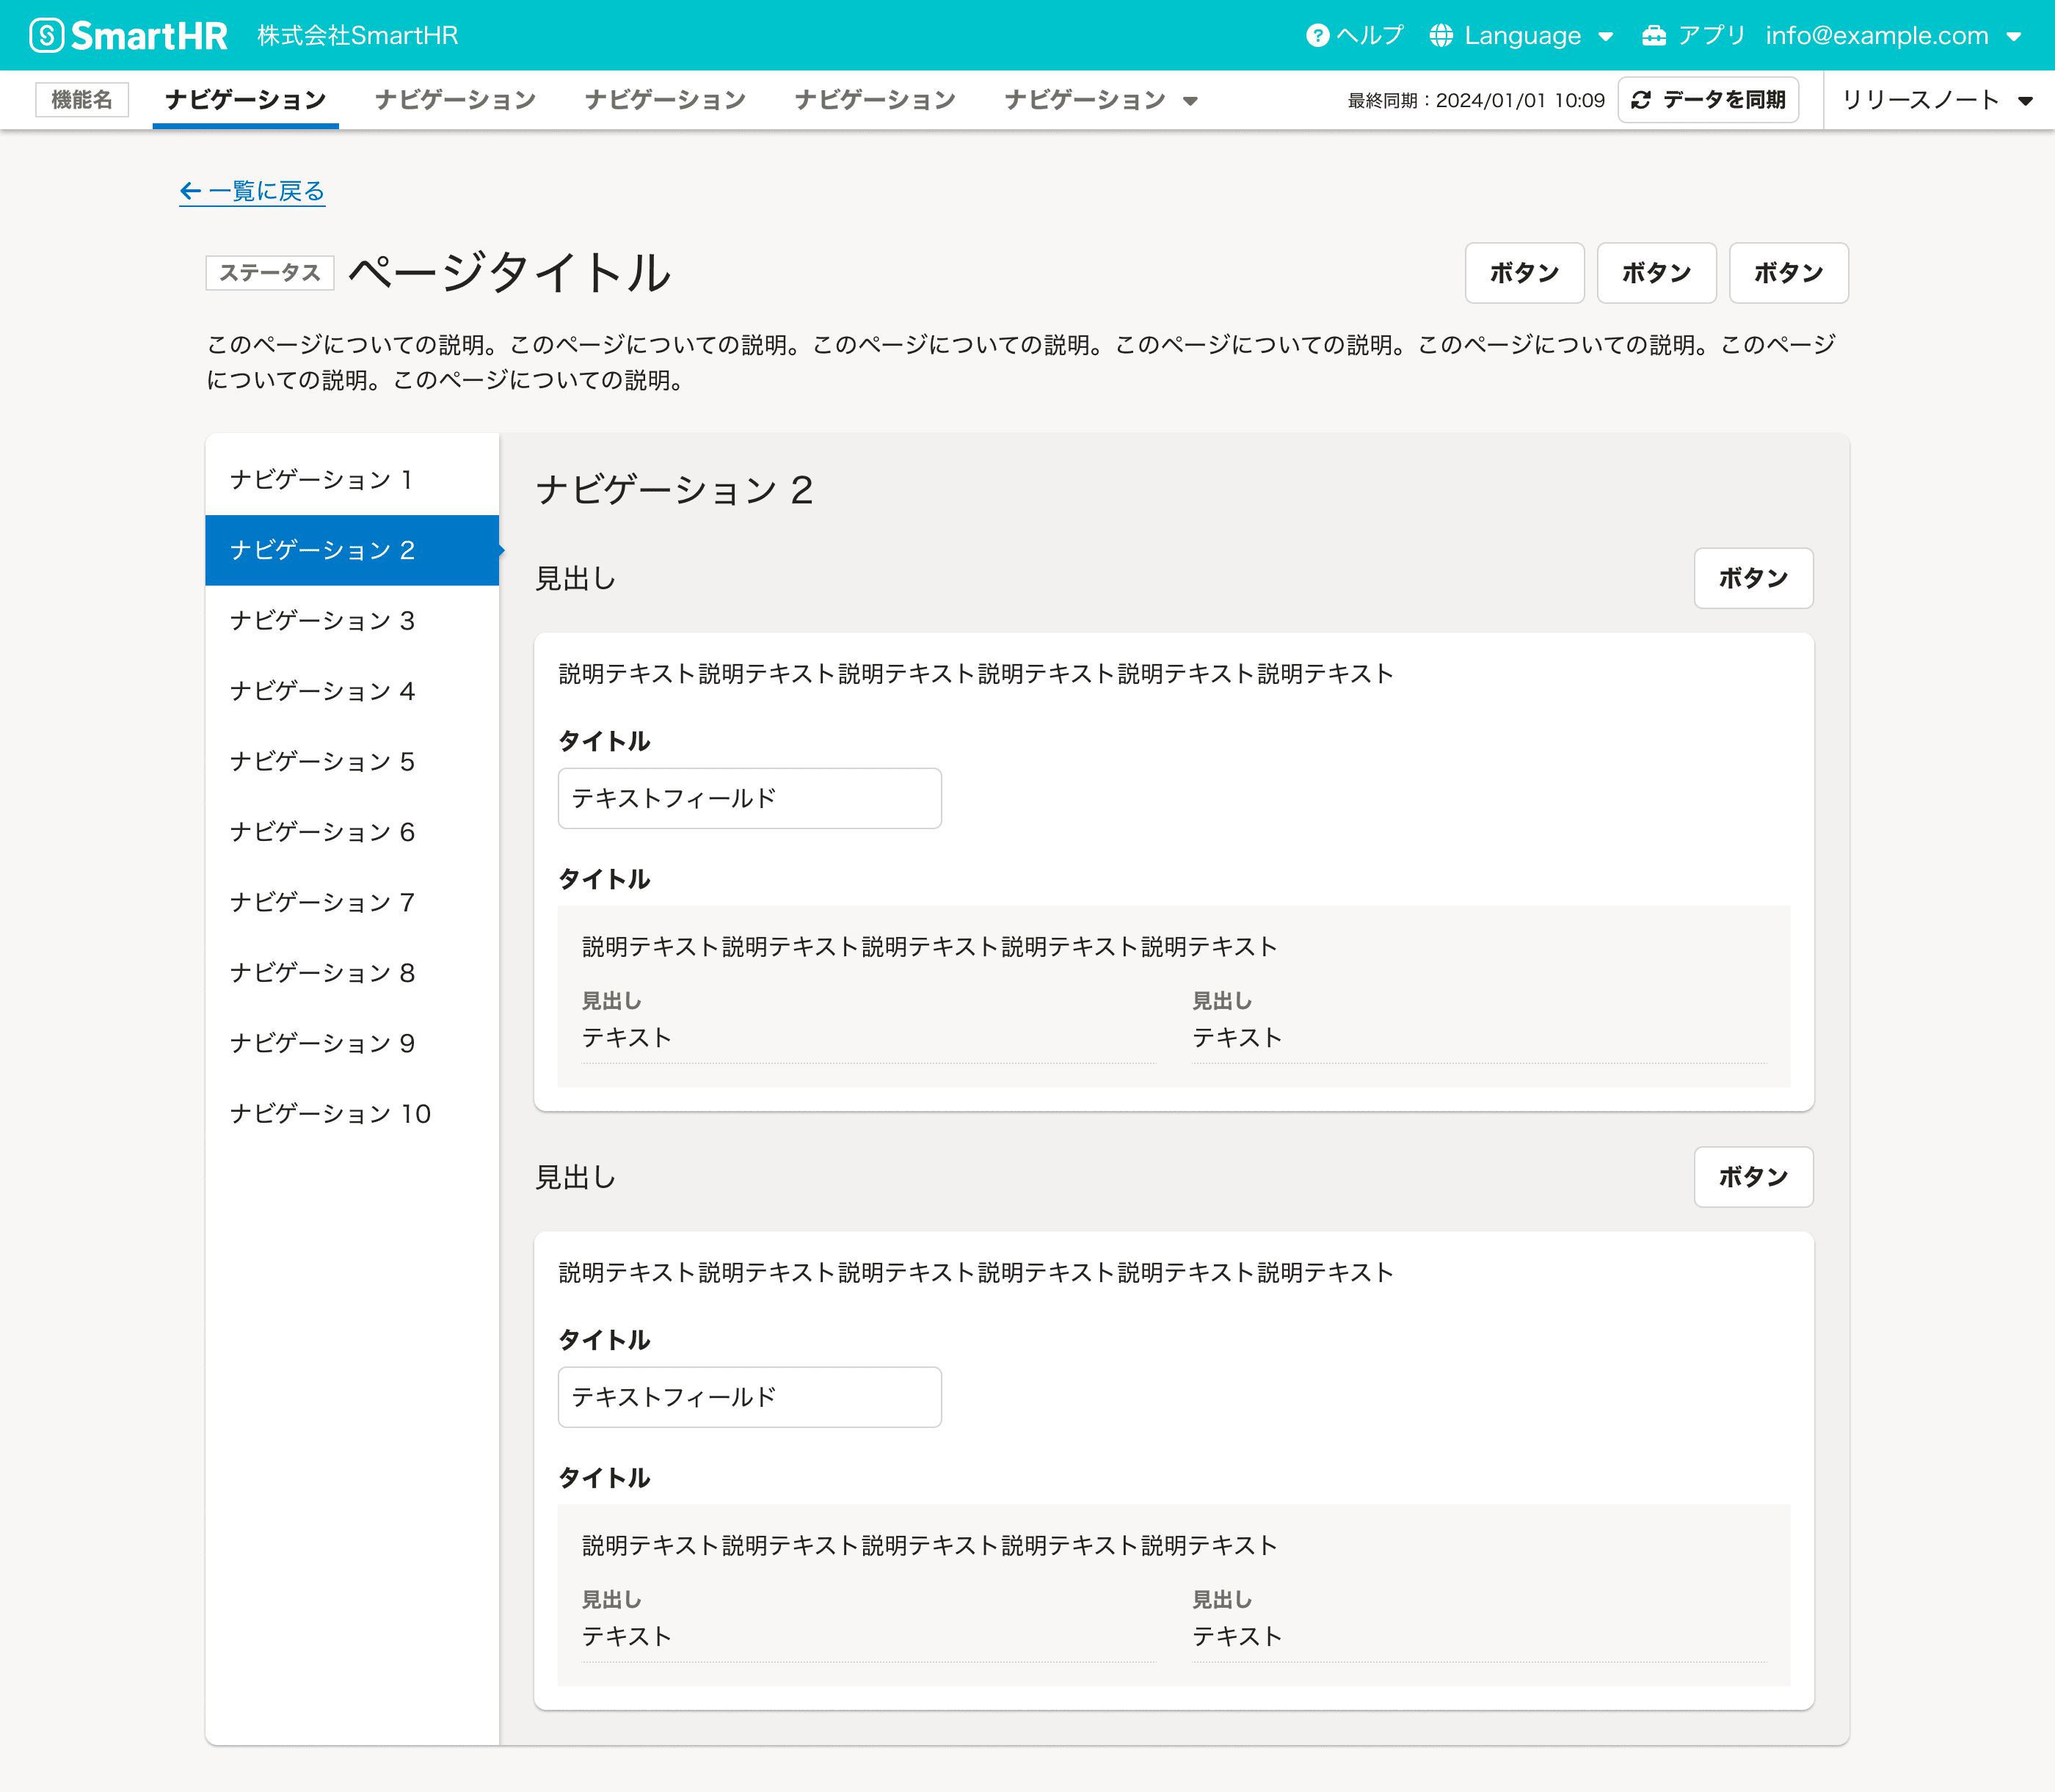Screen dimensions: 2055x1792
Task: Click the ボタン next to the second 見出し
Action: tap(1753, 1177)
